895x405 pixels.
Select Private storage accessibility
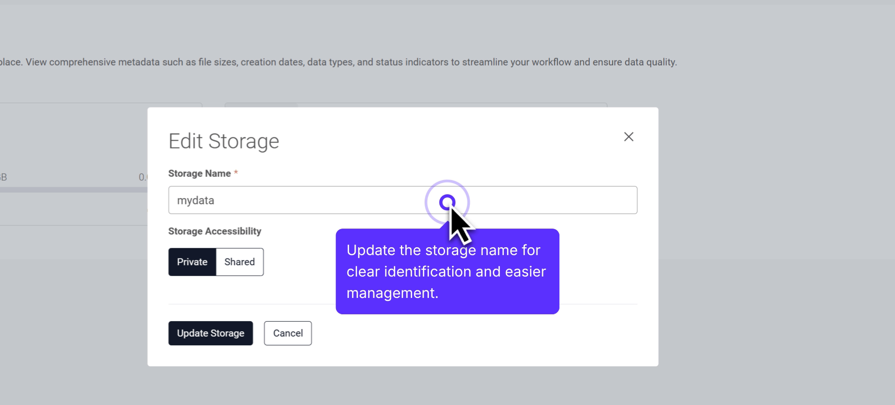pyautogui.click(x=192, y=262)
